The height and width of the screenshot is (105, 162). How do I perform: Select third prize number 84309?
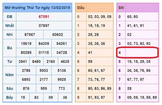pyautogui.click(x=44, y=44)
